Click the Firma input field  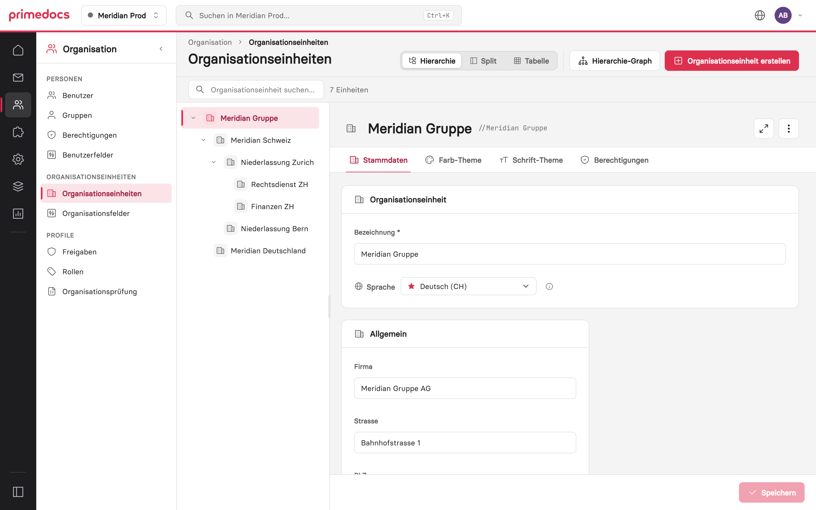coord(465,388)
